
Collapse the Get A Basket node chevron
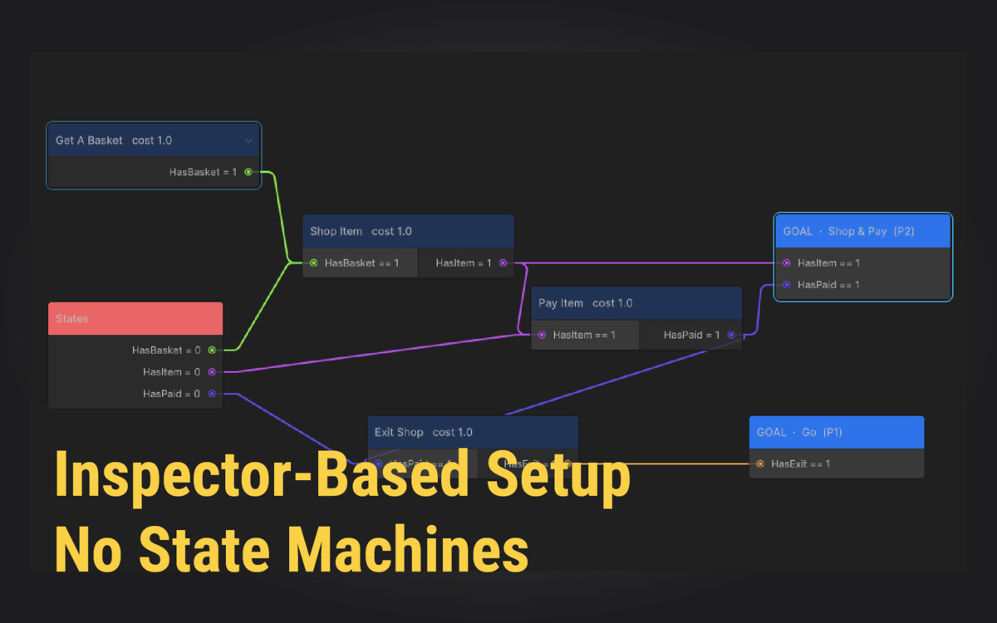(x=248, y=140)
